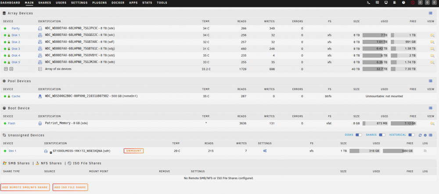Go to the Dashboard tab
The width and height of the screenshot is (439, 194).
pyautogui.click(x=10, y=3)
